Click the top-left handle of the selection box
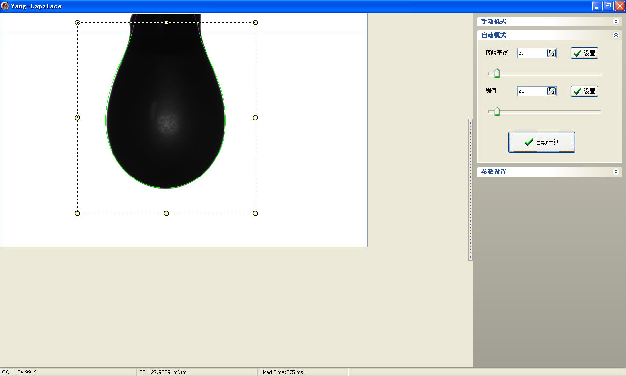 click(x=77, y=22)
